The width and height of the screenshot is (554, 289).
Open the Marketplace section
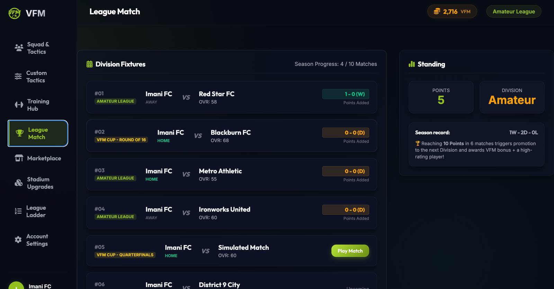[38, 158]
